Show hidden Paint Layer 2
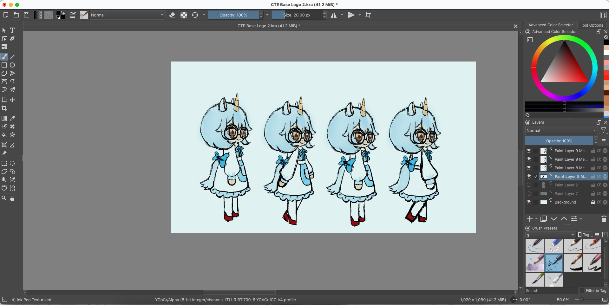The height and width of the screenshot is (305, 609). click(529, 185)
